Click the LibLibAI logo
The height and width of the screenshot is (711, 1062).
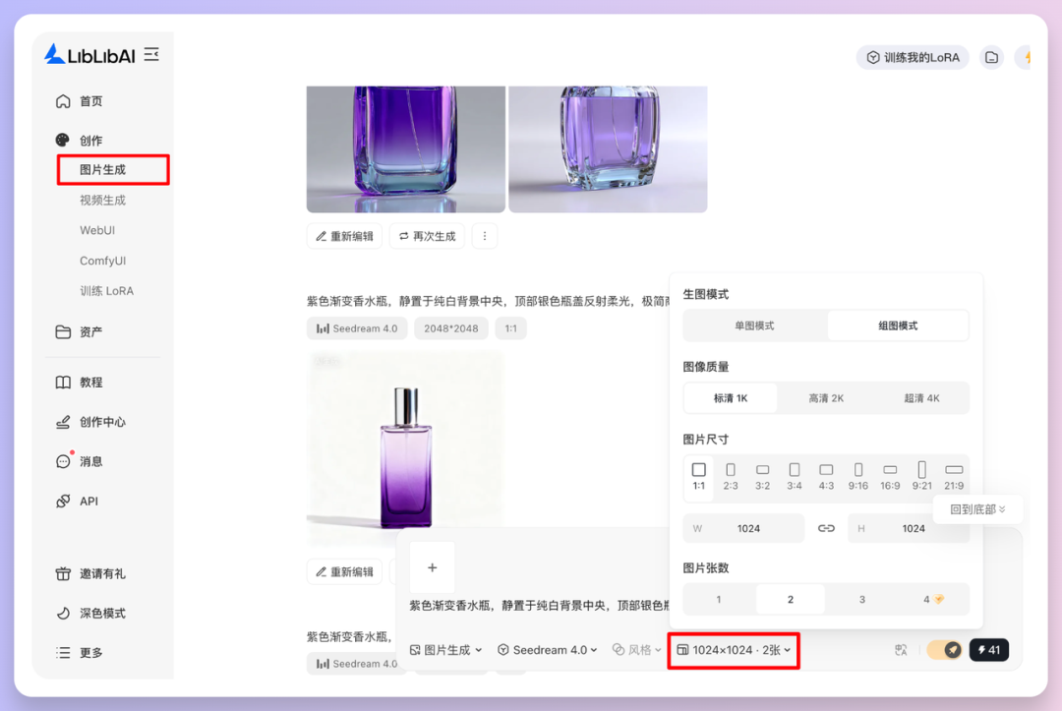(89, 55)
